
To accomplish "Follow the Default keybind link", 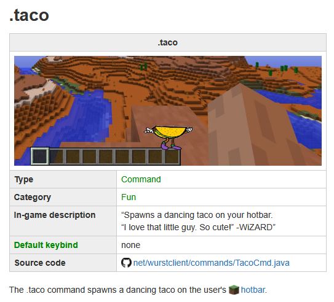I will click(46, 245).
